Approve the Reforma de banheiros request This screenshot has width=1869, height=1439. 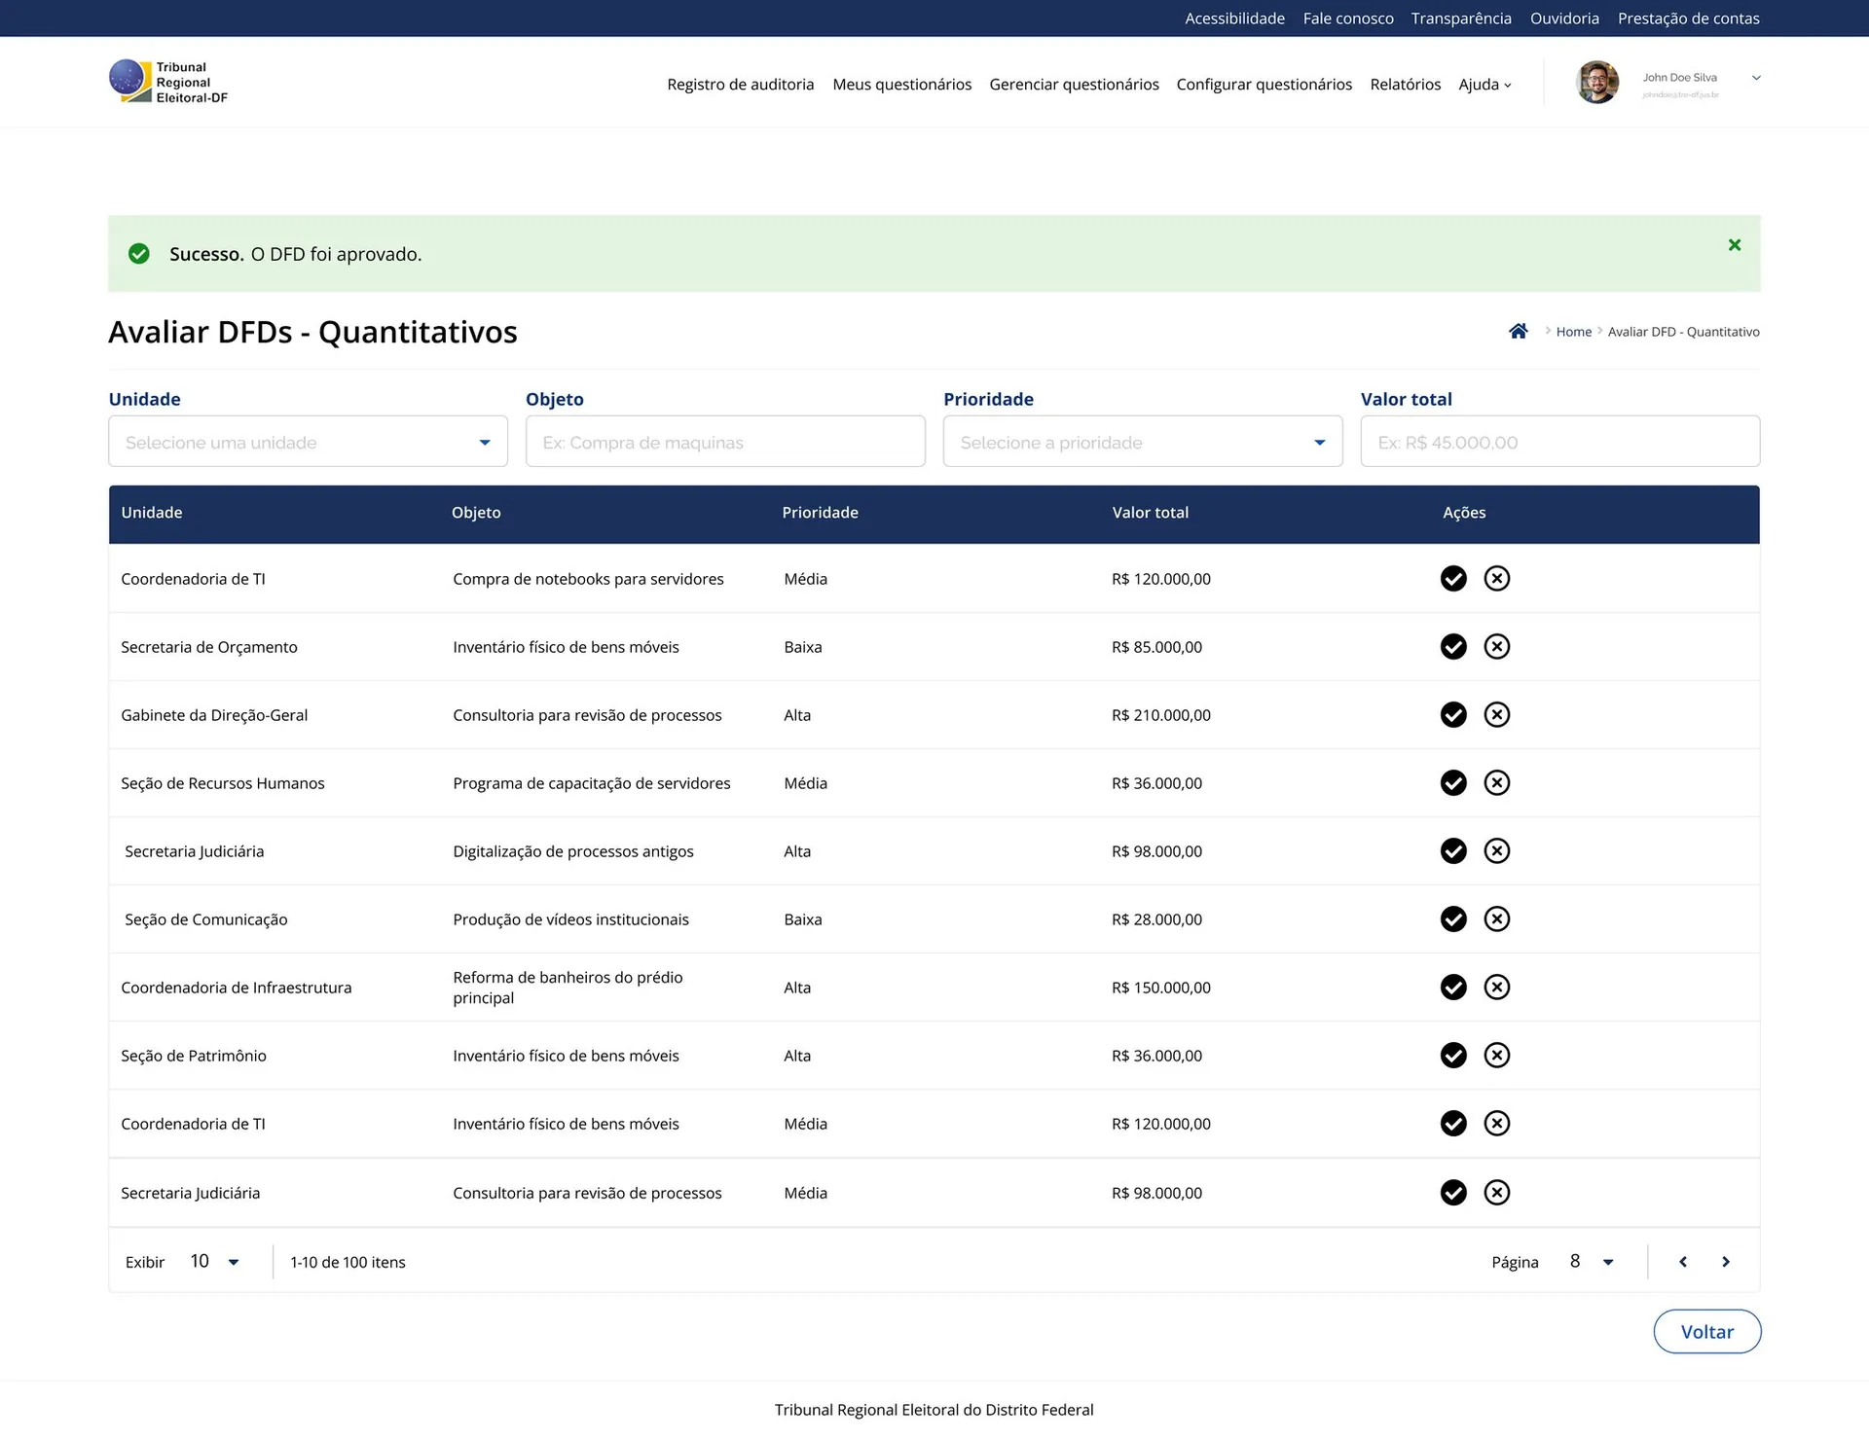(1453, 988)
